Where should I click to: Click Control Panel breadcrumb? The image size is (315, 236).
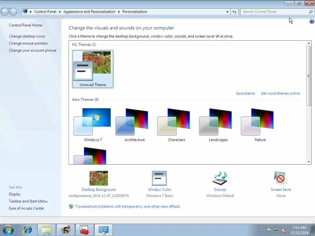point(45,12)
